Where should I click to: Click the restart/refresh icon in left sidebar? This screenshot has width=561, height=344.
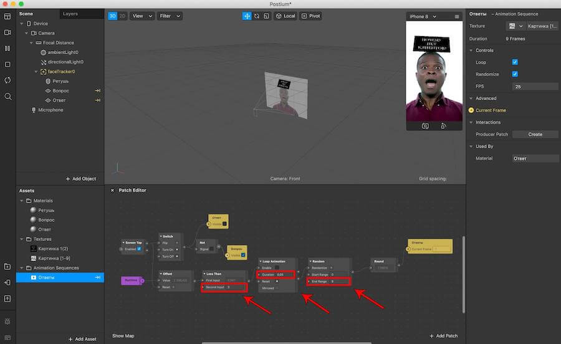coord(7,80)
